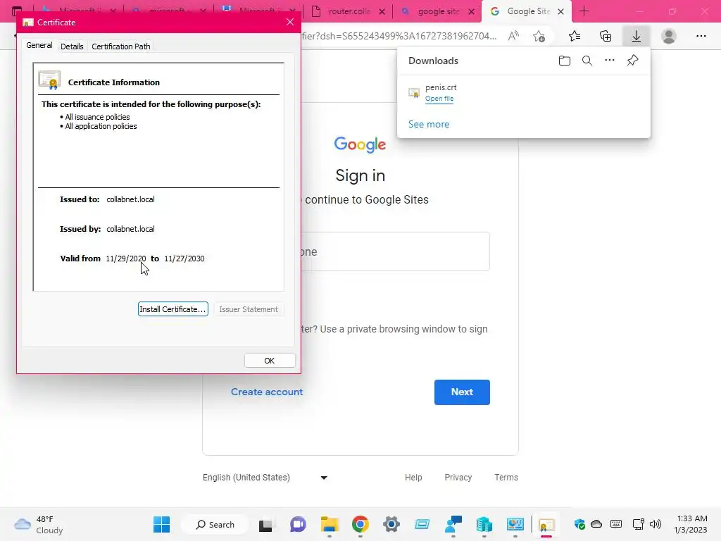Click the network icon in system tray
The image size is (721, 541).
point(638,524)
